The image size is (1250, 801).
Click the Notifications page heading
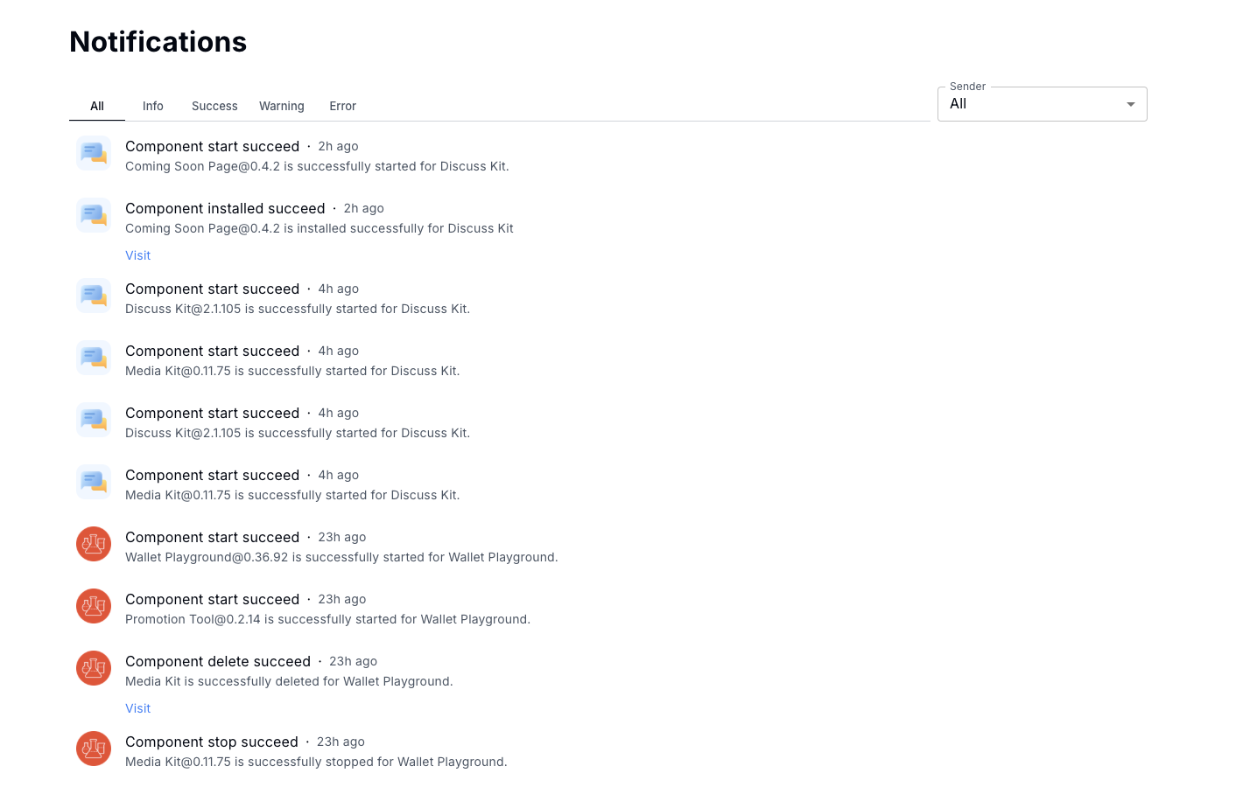pos(158,42)
